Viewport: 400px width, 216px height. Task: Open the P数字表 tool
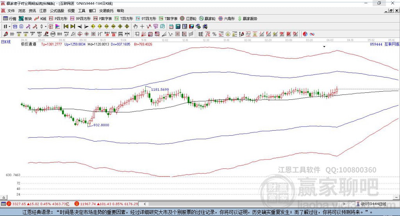pyautogui.click(x=103, y=19)
